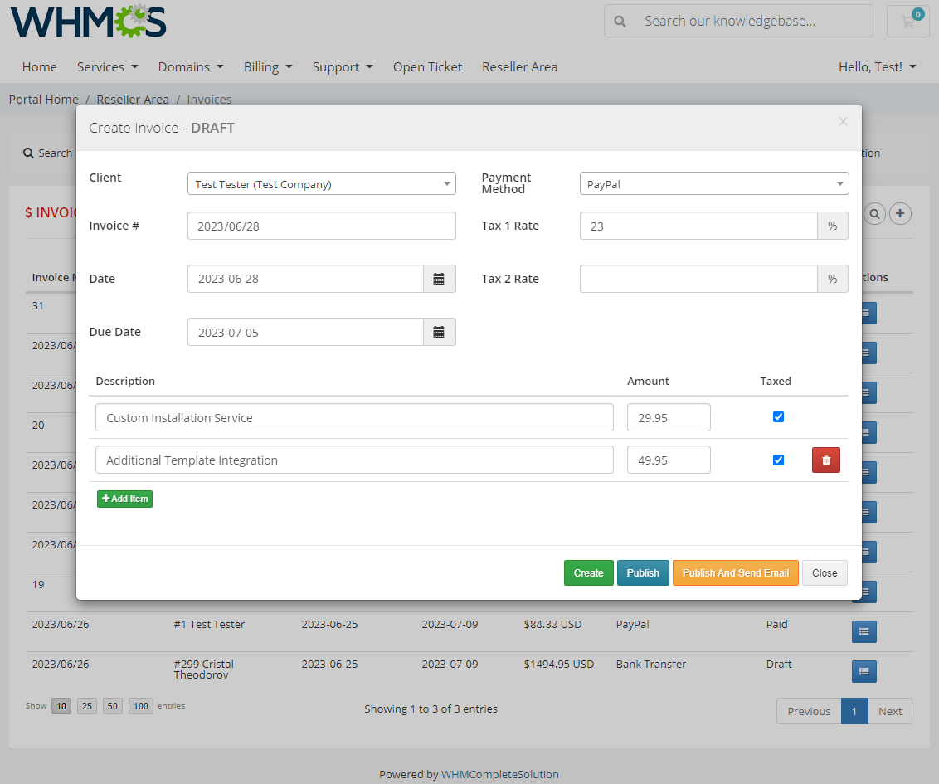Delete the Additional Template Integration line item
The height and width of the screenshot is (784, 939).
[825, 460]
